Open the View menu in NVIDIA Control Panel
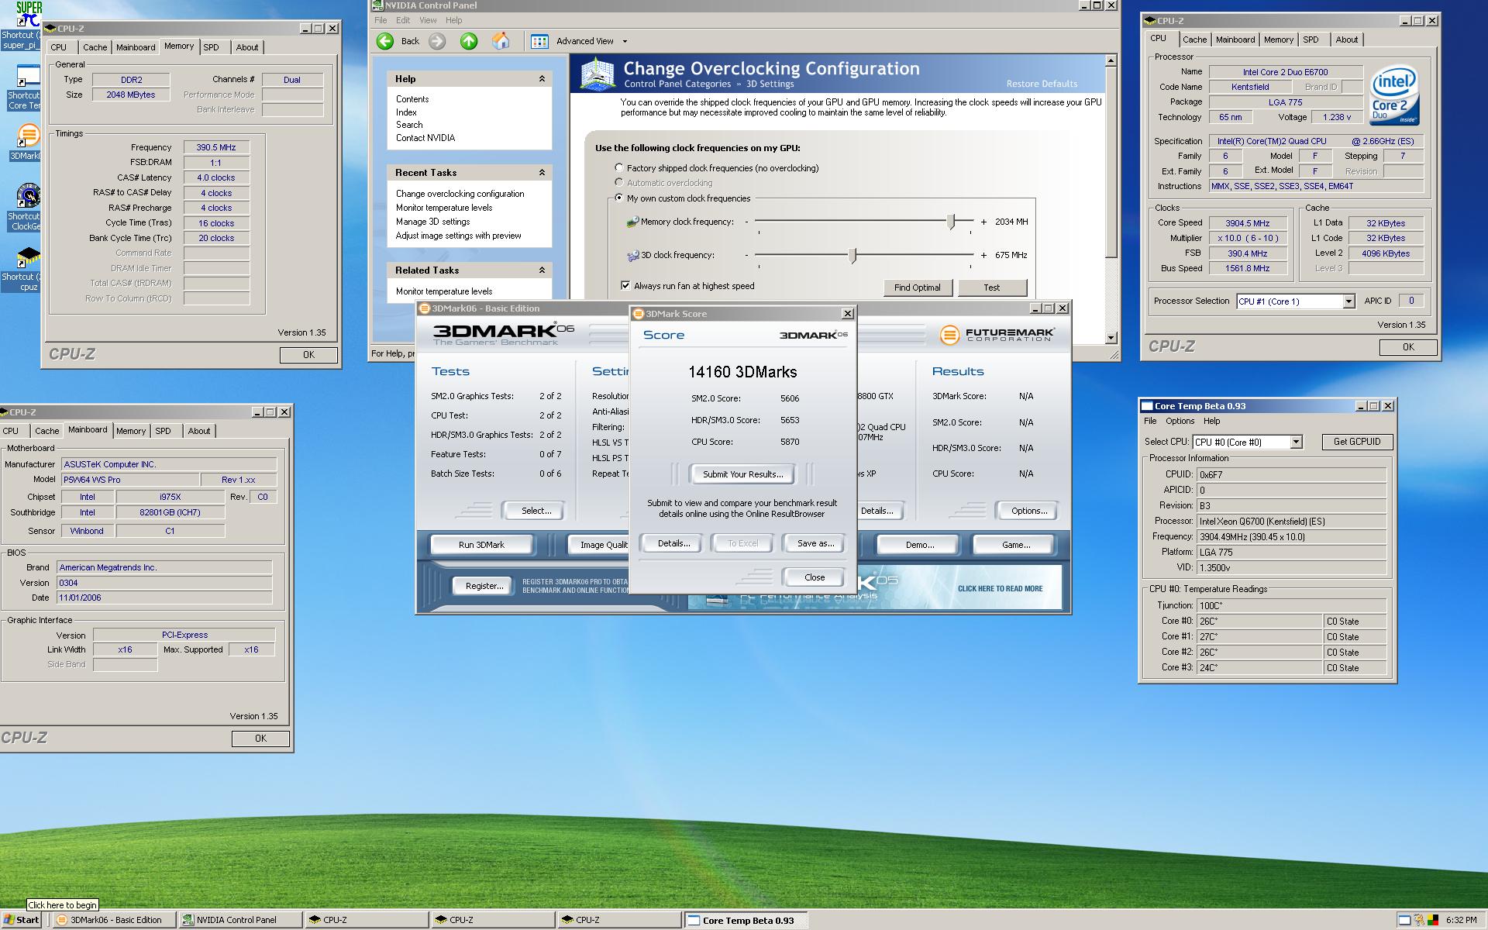Image resolution: width=1488 pixels, height=930 pixels. 428,20
